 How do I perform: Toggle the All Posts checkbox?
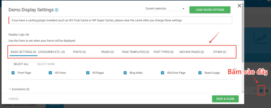(x=50, y=73)
